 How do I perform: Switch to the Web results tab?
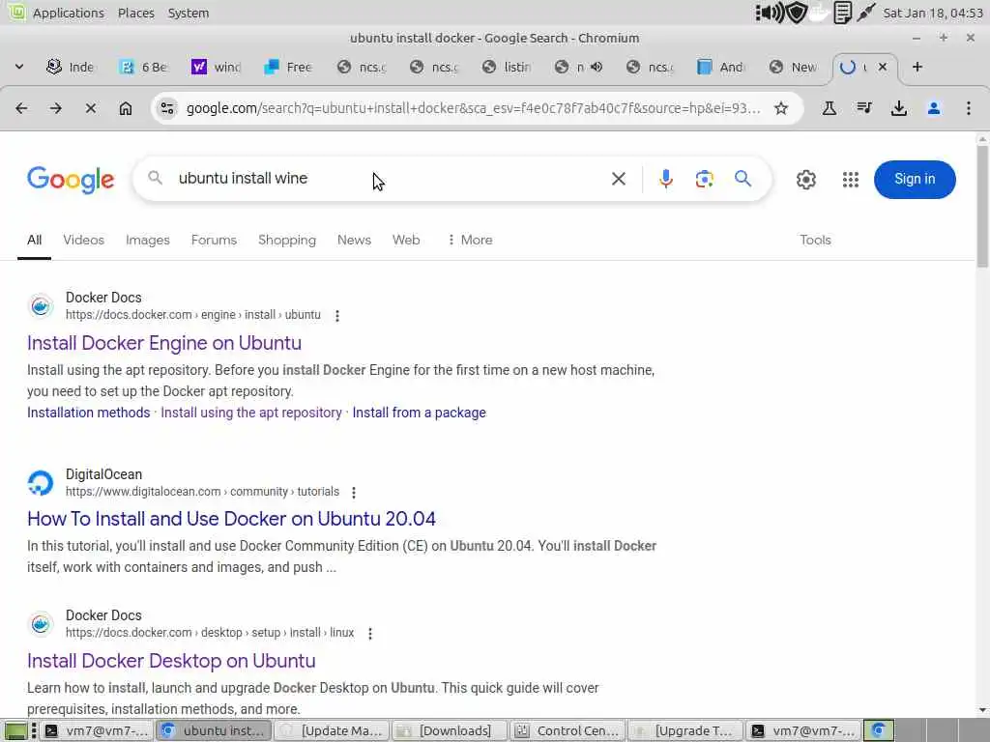coord(406,240)
